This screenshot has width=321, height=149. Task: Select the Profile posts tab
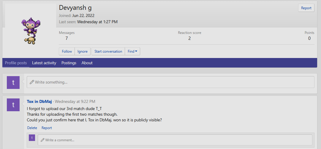tap(16, 63)
